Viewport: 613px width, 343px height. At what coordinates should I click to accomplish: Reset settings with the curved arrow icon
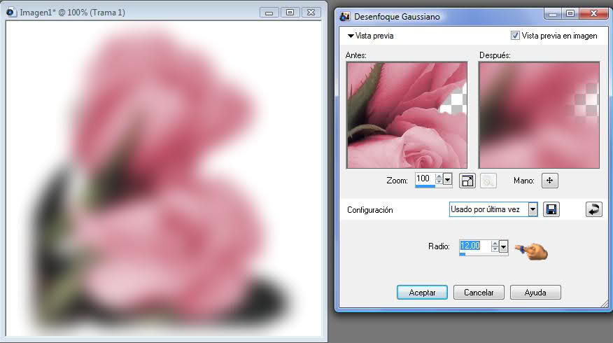click(x=594, y=209)
